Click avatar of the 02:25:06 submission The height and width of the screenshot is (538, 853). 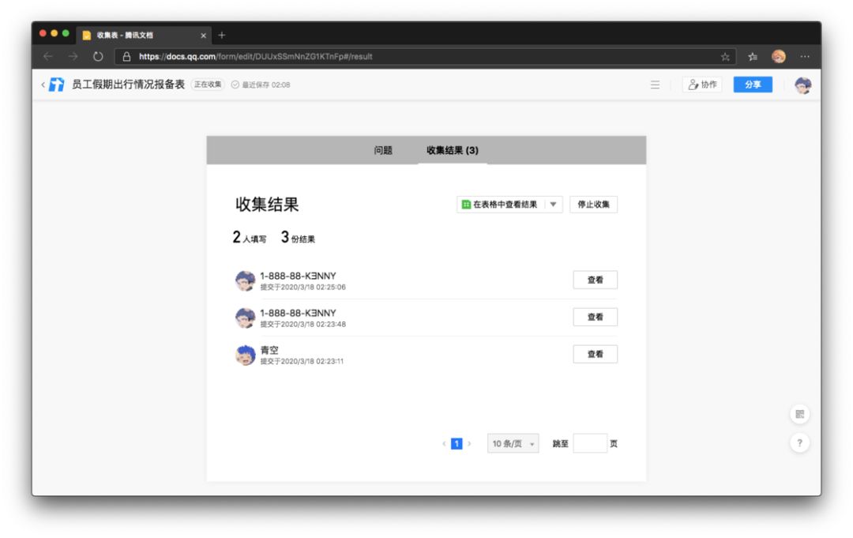click(246, 280)
